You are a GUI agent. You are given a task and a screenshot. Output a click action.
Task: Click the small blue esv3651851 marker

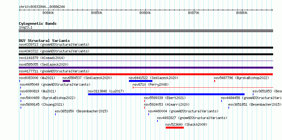point(229,108)
